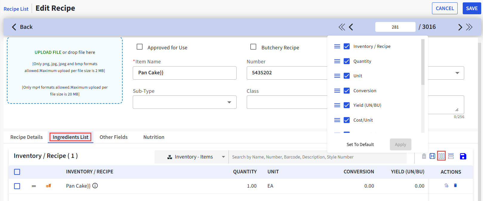Uncheck Cost/Unit column checkbox

pyautogui.click(x=347, y=120)
